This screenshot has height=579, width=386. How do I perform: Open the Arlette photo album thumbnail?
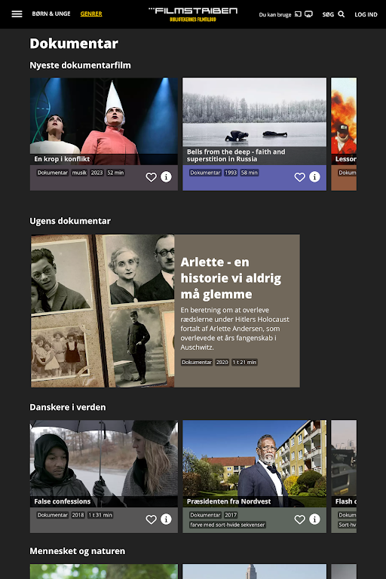tap(103, 311)
